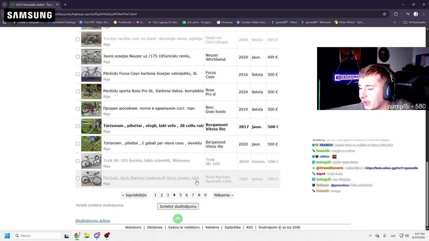Viewport: 429px width, 241px height.
Task: Tick the Bergamont Vitess lite 2020 checkbox
Action: click(78, 144)
